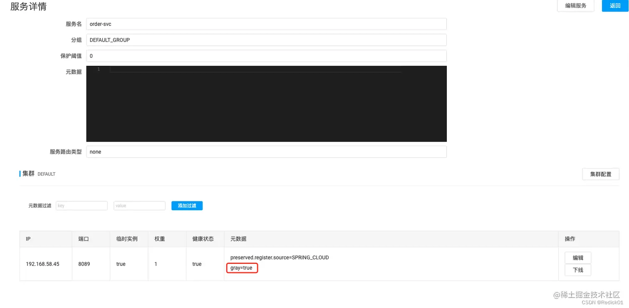The height and width of the screenshot is (308, 629).
Task: Click the 服务路由类型 field showing none
Action: coord(266,152)
